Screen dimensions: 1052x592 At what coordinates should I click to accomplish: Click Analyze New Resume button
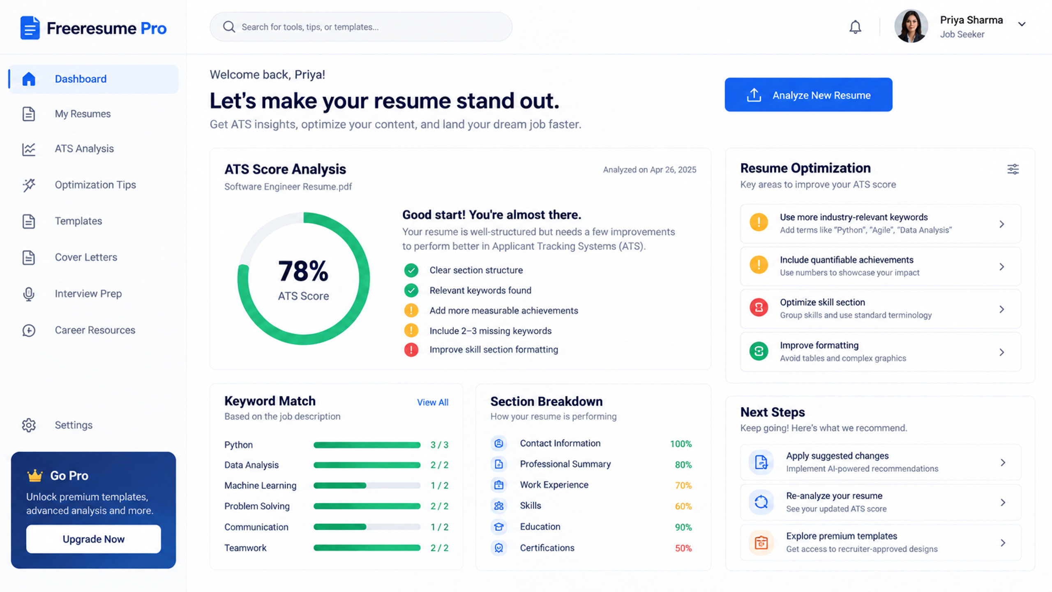(x=808, y=95)
